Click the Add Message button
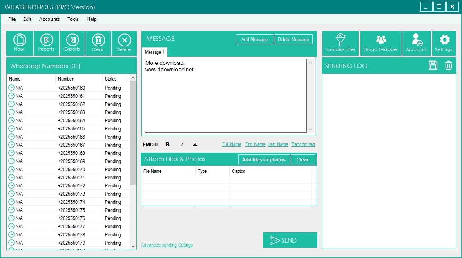Viewport: 462px width, 258px height. pyautogui.click(x=254, y=40)
